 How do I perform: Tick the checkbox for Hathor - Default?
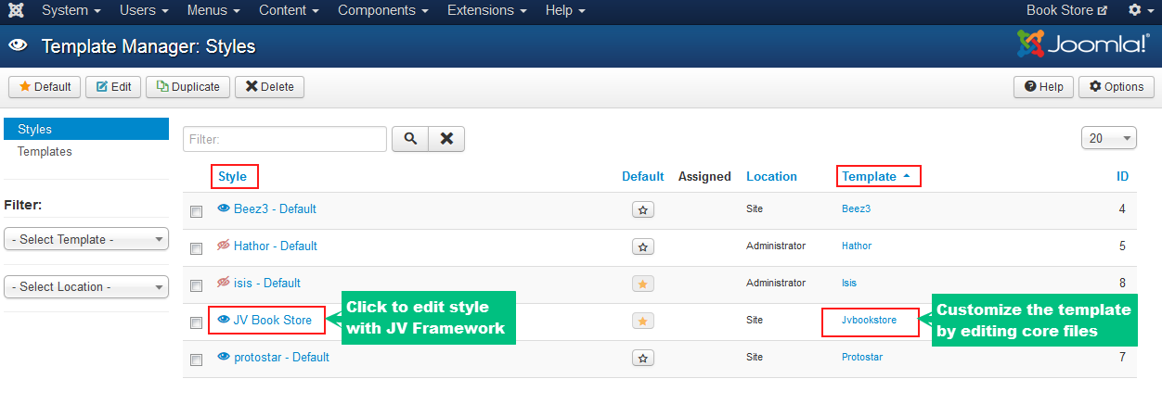click(x=196, y=249)
